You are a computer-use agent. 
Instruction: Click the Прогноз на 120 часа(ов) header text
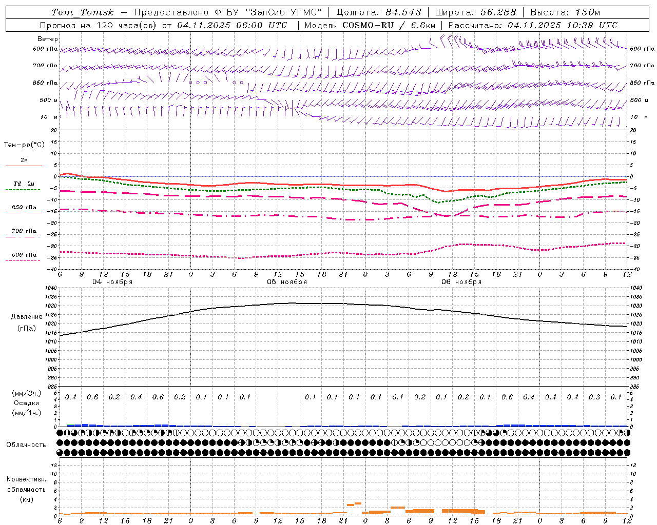[x=99, y=25]
